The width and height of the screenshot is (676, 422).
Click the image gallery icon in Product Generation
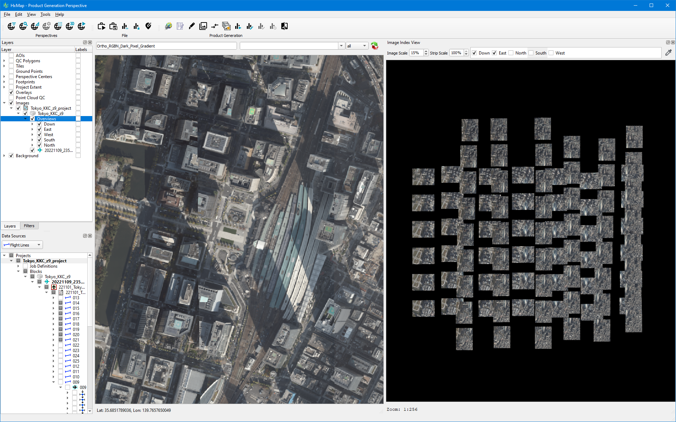(x=203, y=26)
